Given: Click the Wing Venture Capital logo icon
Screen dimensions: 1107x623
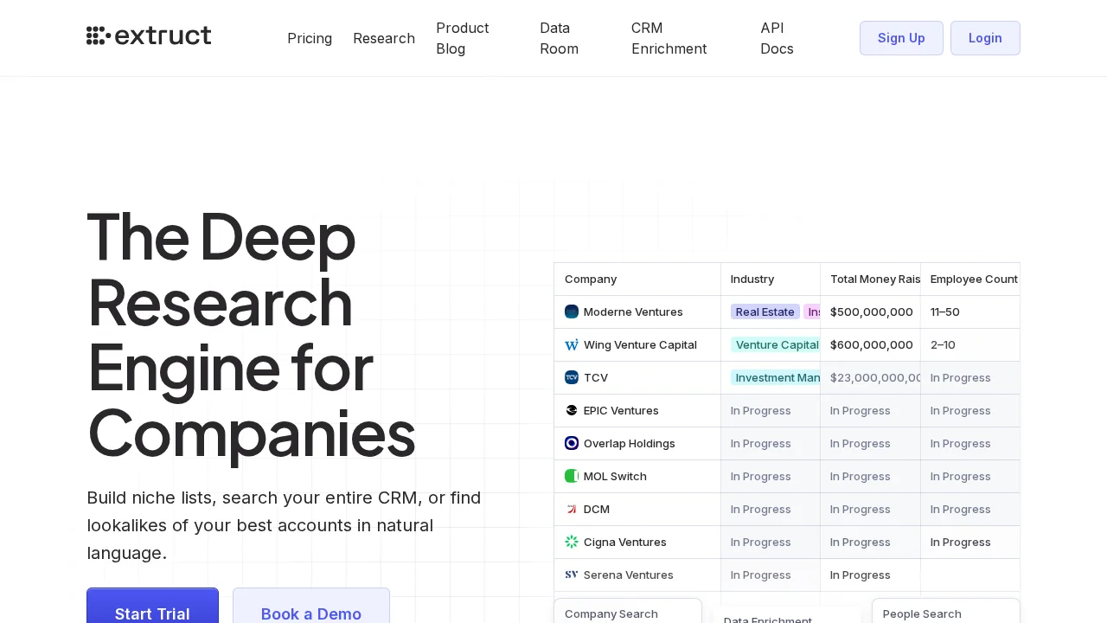Looking at the screenshot, I should [x=572, y=344].
